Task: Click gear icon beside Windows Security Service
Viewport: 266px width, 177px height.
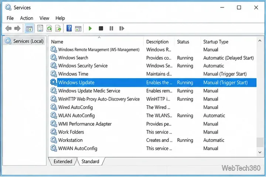Action: pyautogui.click(x=54, y=66)
